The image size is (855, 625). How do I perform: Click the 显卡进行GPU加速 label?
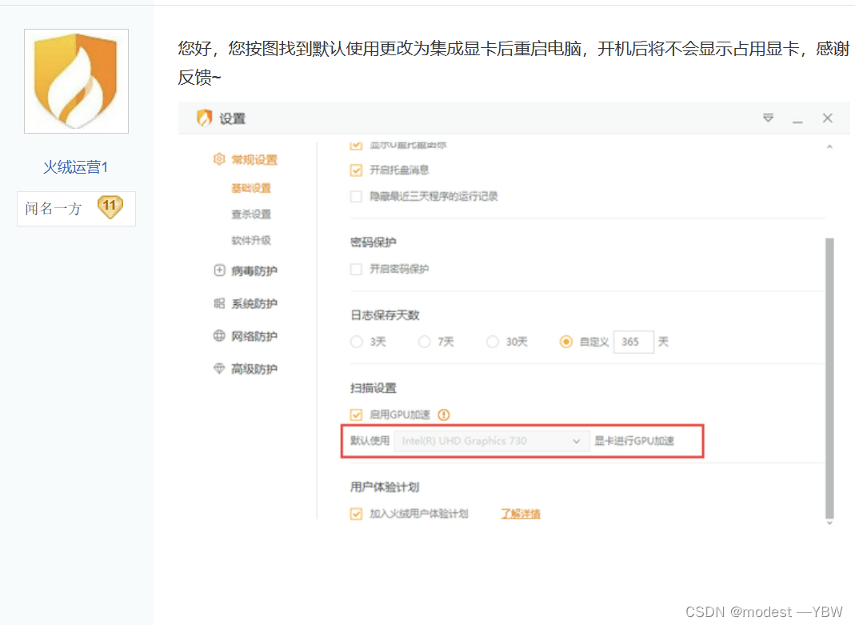[x=634, y=441]
